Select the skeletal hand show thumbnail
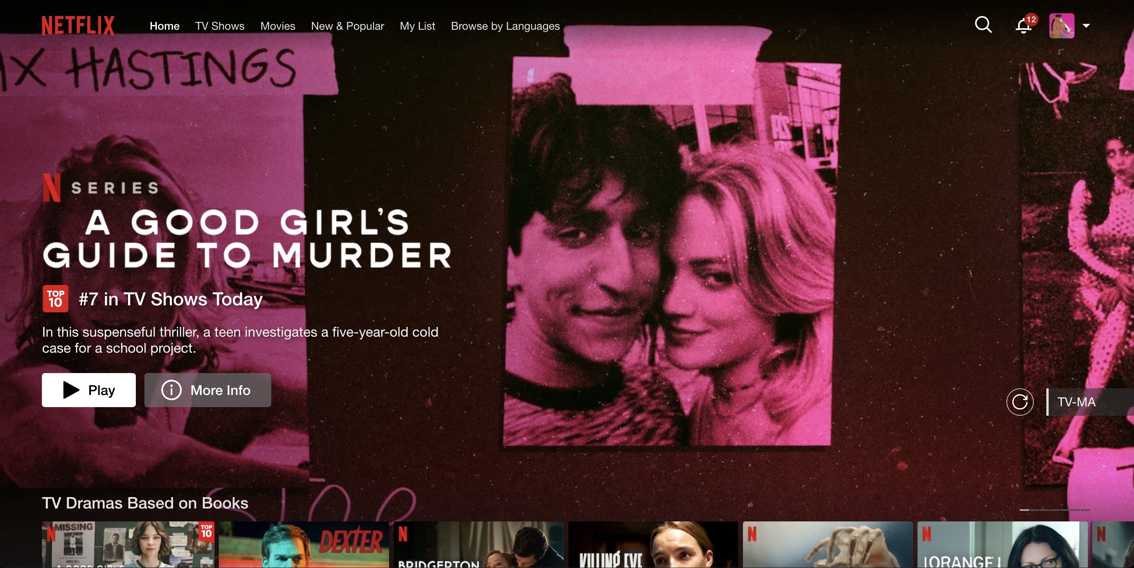1134x568 pixels. pyautogui.click(x=828, y=545)
